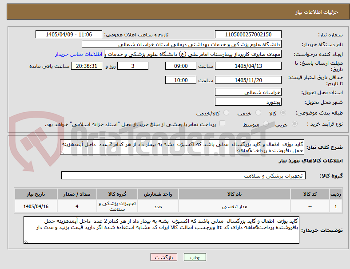Click the announcement date and time field
The image size is (350, 269).
[69, 35]
